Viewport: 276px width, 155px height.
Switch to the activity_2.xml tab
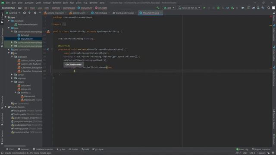pos(78,13)
